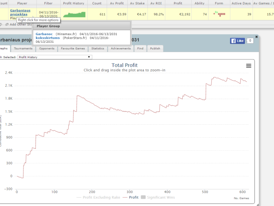Screen dimensions: 274x206
Task: Open the Statistics tab
Action: tap(97, 48)
